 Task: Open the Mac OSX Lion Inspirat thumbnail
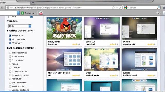pos(64,59)
